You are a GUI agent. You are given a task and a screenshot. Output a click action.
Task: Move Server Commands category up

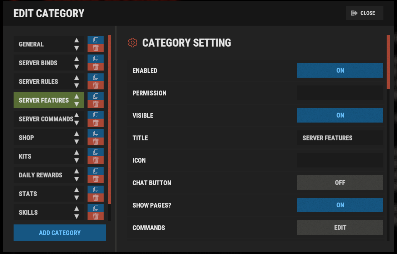(x=76, y=115)
